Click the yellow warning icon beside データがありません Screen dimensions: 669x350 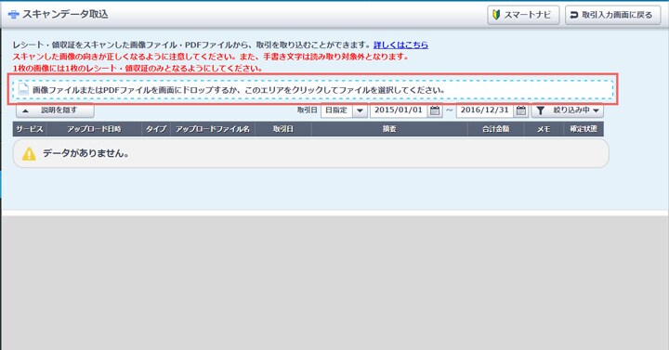tap(29, 153)
